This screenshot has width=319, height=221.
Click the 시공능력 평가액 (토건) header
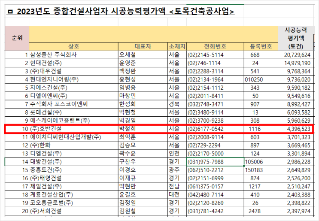point(296,38)
